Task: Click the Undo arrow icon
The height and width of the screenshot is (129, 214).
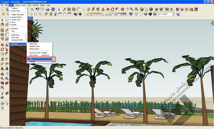Action: 37,9
